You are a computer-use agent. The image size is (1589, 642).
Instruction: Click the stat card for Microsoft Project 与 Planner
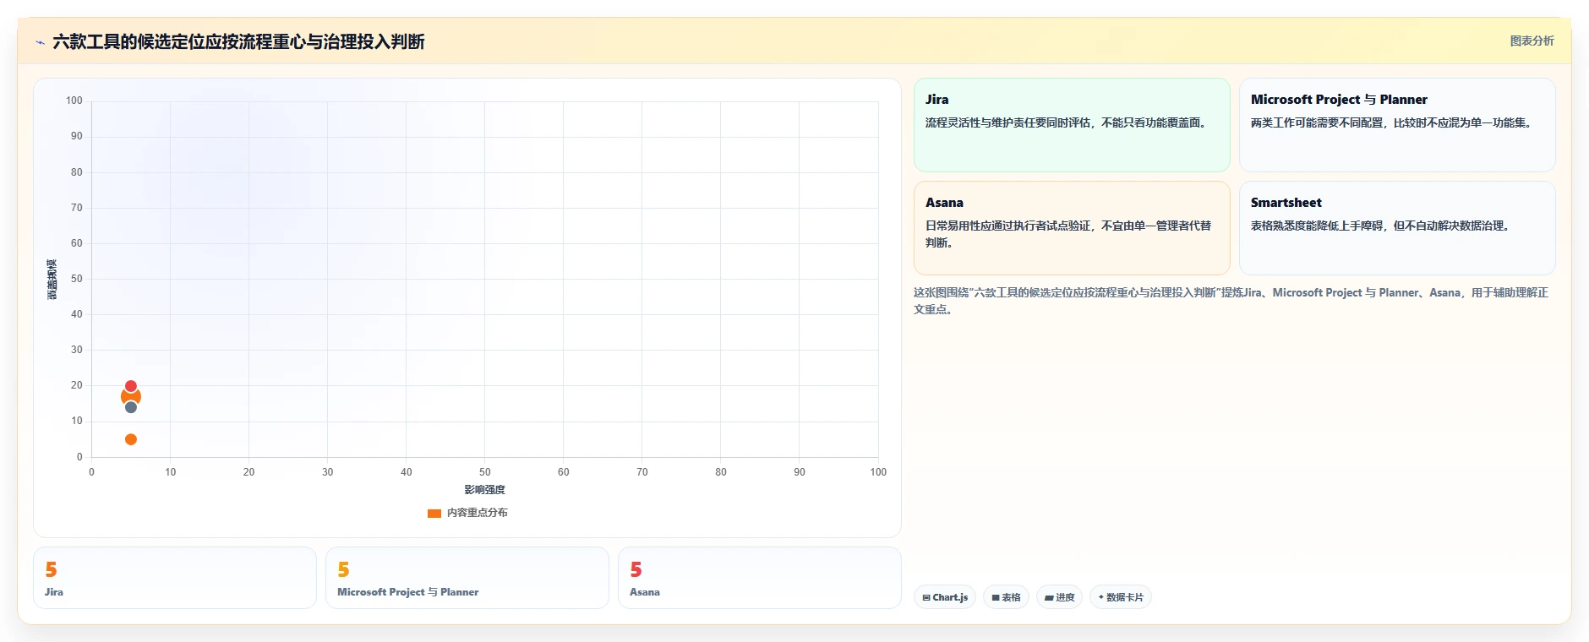(x=467, y=578)
